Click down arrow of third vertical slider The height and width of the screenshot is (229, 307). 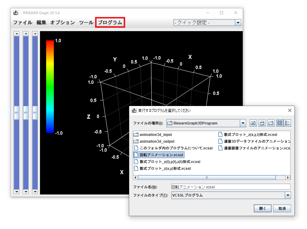[x=35, y=192]
